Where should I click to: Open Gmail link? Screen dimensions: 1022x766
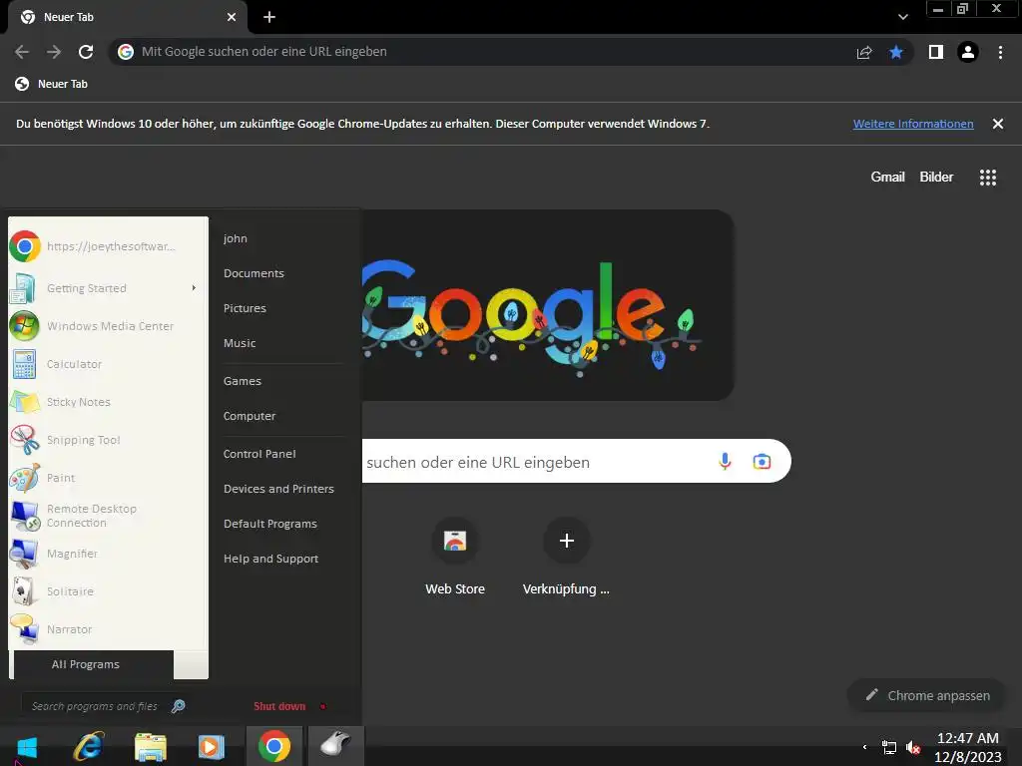coord(887,178)
